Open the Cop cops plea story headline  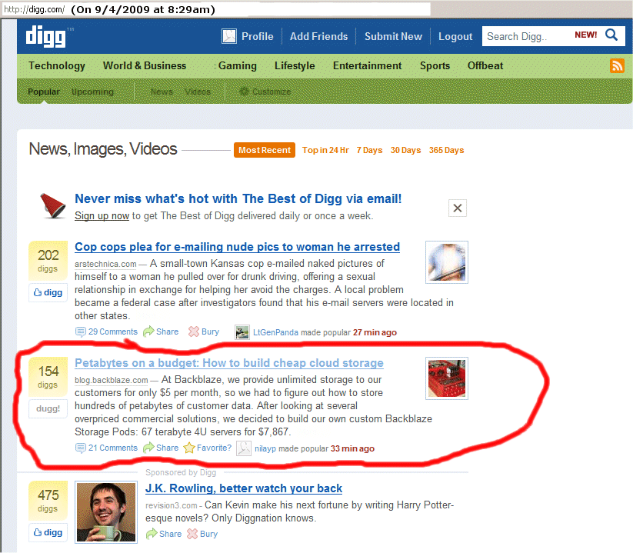[x=237, y=247]
